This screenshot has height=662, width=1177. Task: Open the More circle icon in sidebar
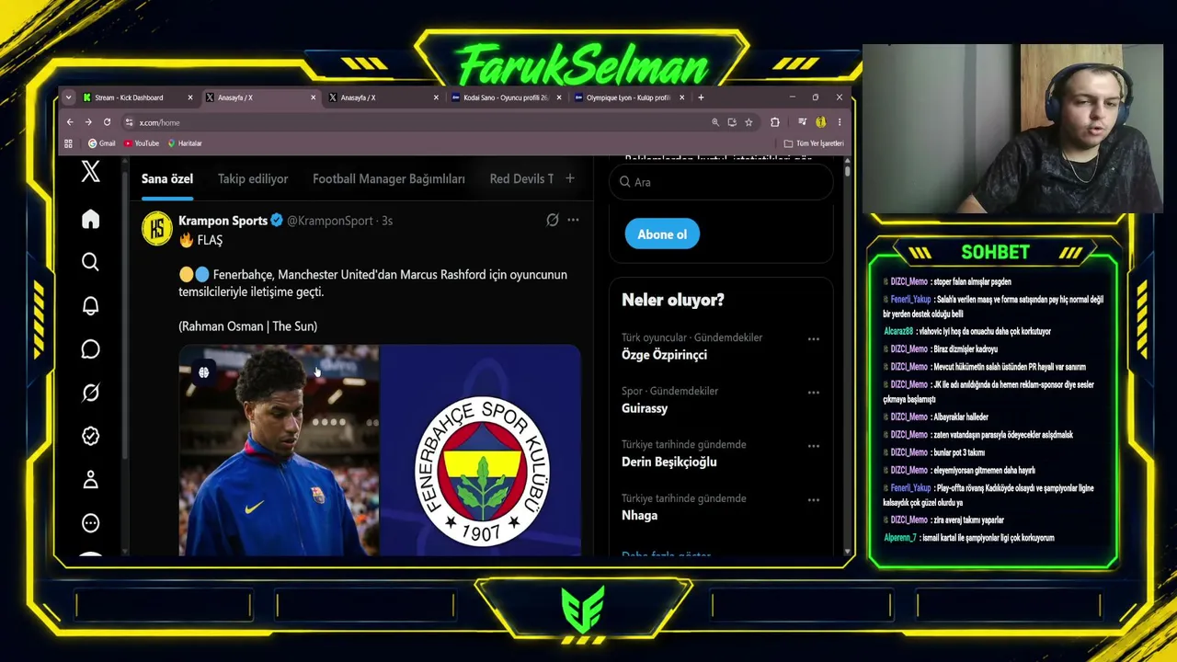(x=90, y=523)
